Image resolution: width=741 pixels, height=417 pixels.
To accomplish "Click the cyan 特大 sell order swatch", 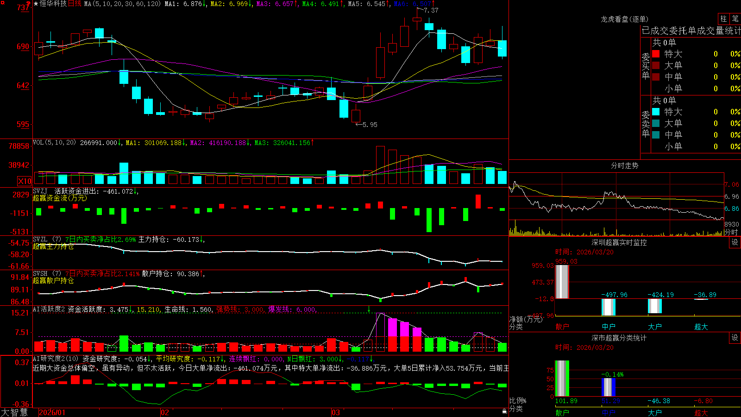I will pyautogui.click(x=656, y=112).
